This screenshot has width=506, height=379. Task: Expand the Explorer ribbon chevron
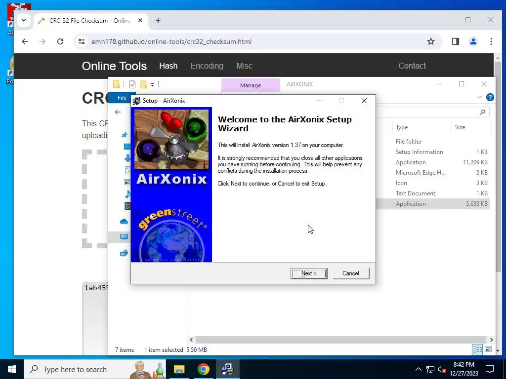(x=479, y=97)
